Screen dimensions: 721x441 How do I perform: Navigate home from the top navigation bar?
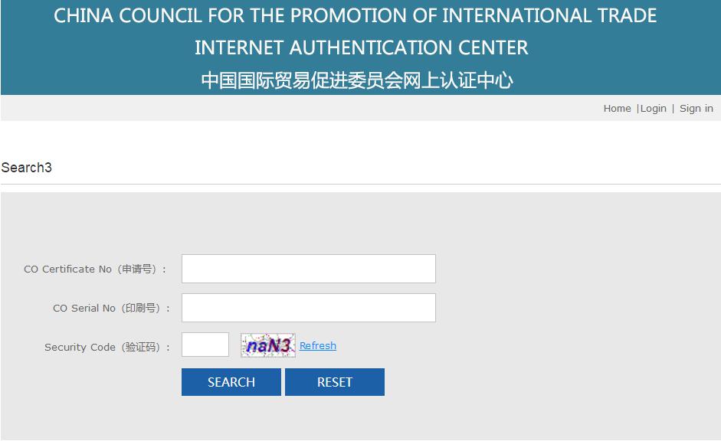tap(617, 108)
